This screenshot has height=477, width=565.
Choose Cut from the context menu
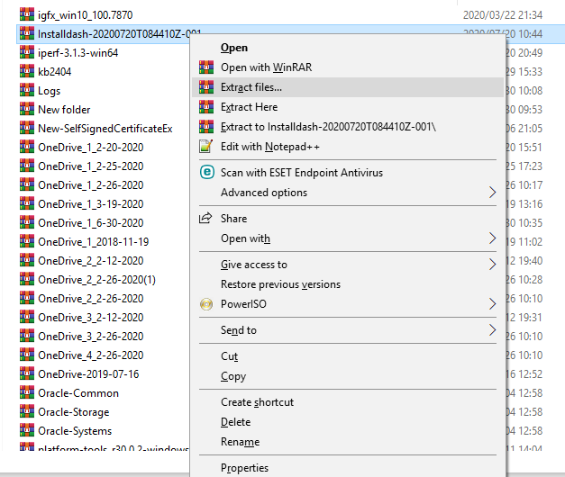229,356
